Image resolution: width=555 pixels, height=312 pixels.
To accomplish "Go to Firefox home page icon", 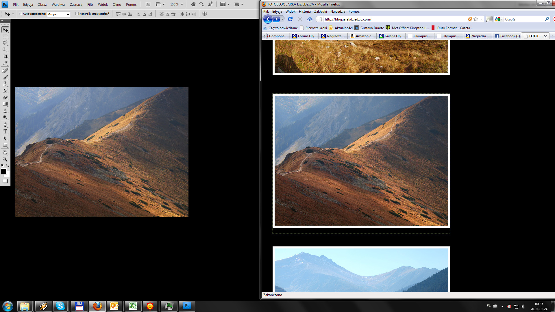I will (310, 19).
